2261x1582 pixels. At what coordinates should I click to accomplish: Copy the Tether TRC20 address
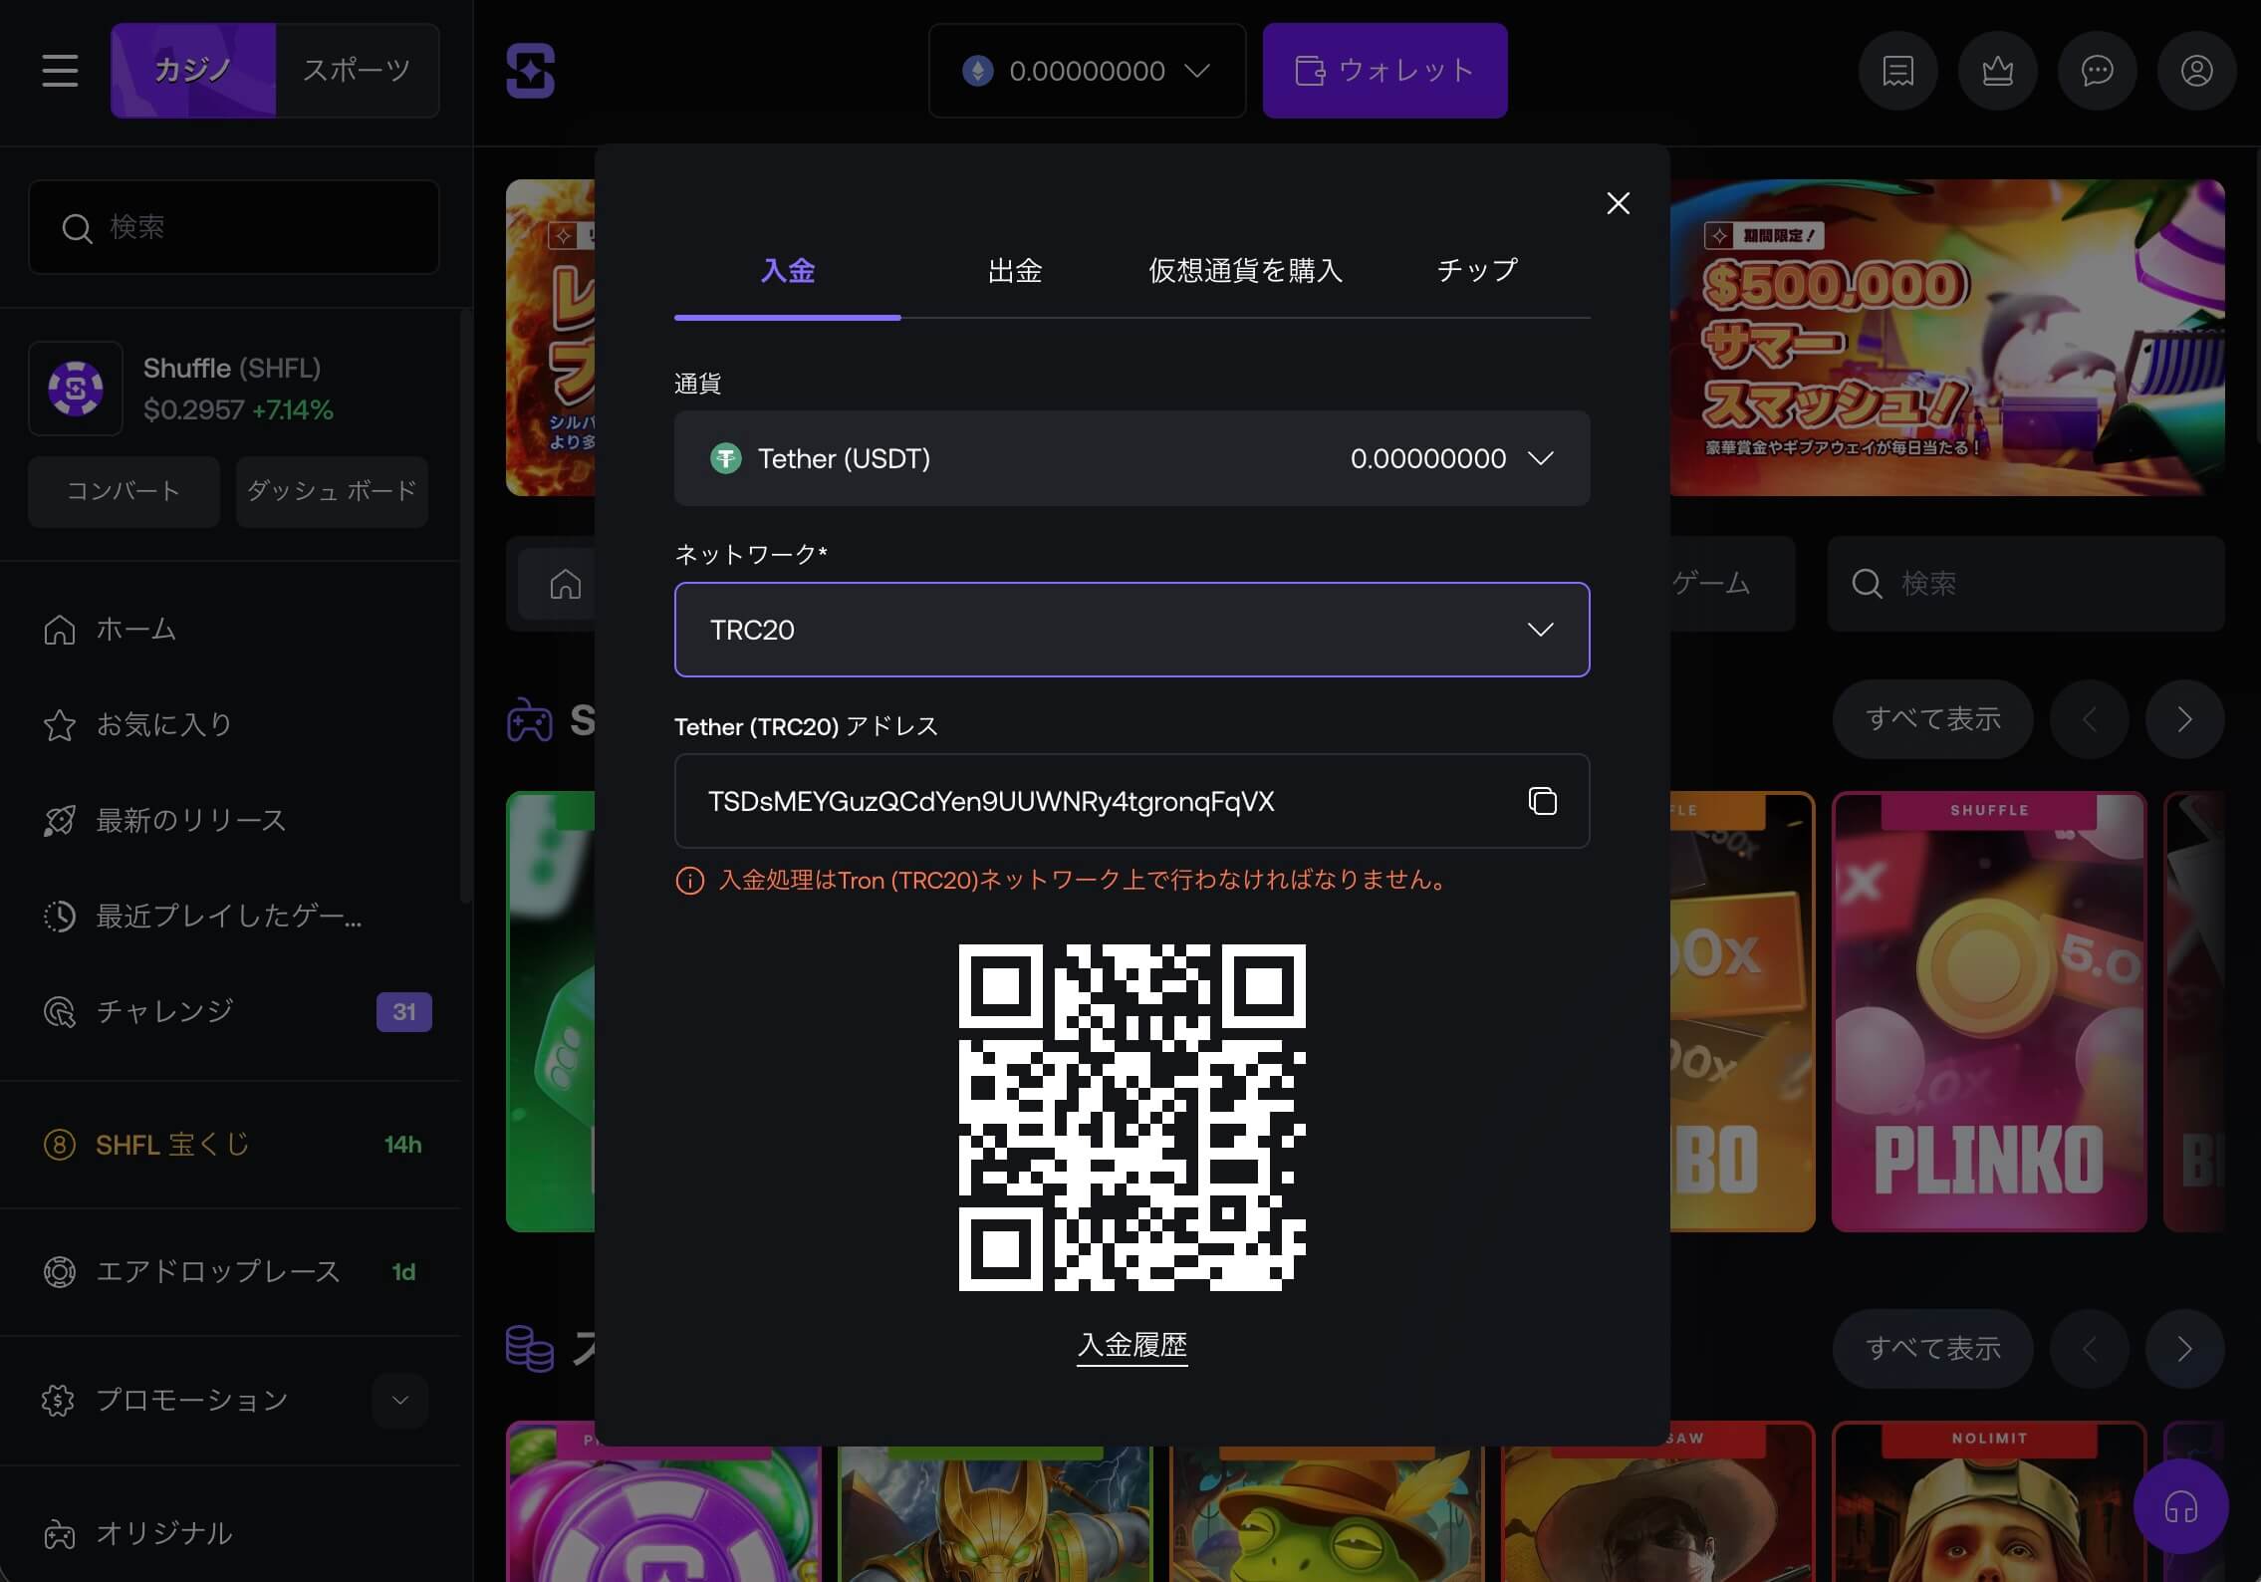tap(1542, 801)
